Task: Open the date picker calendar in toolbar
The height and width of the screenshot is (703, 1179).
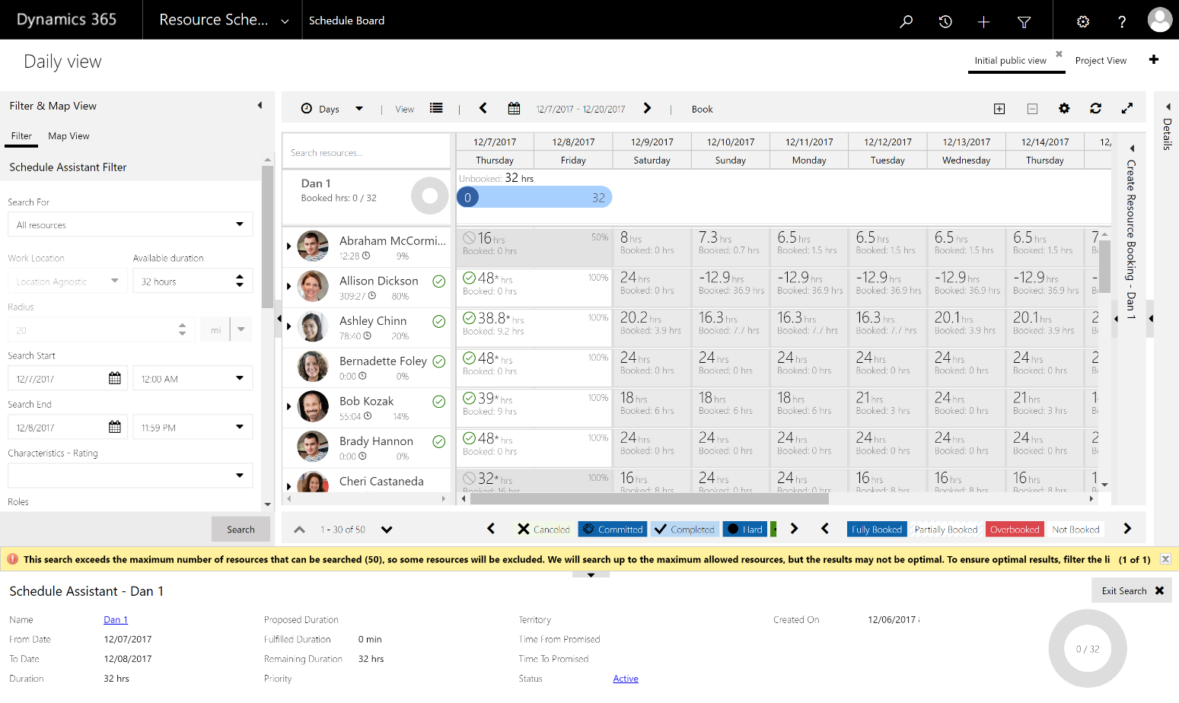Action: (514, 109)
